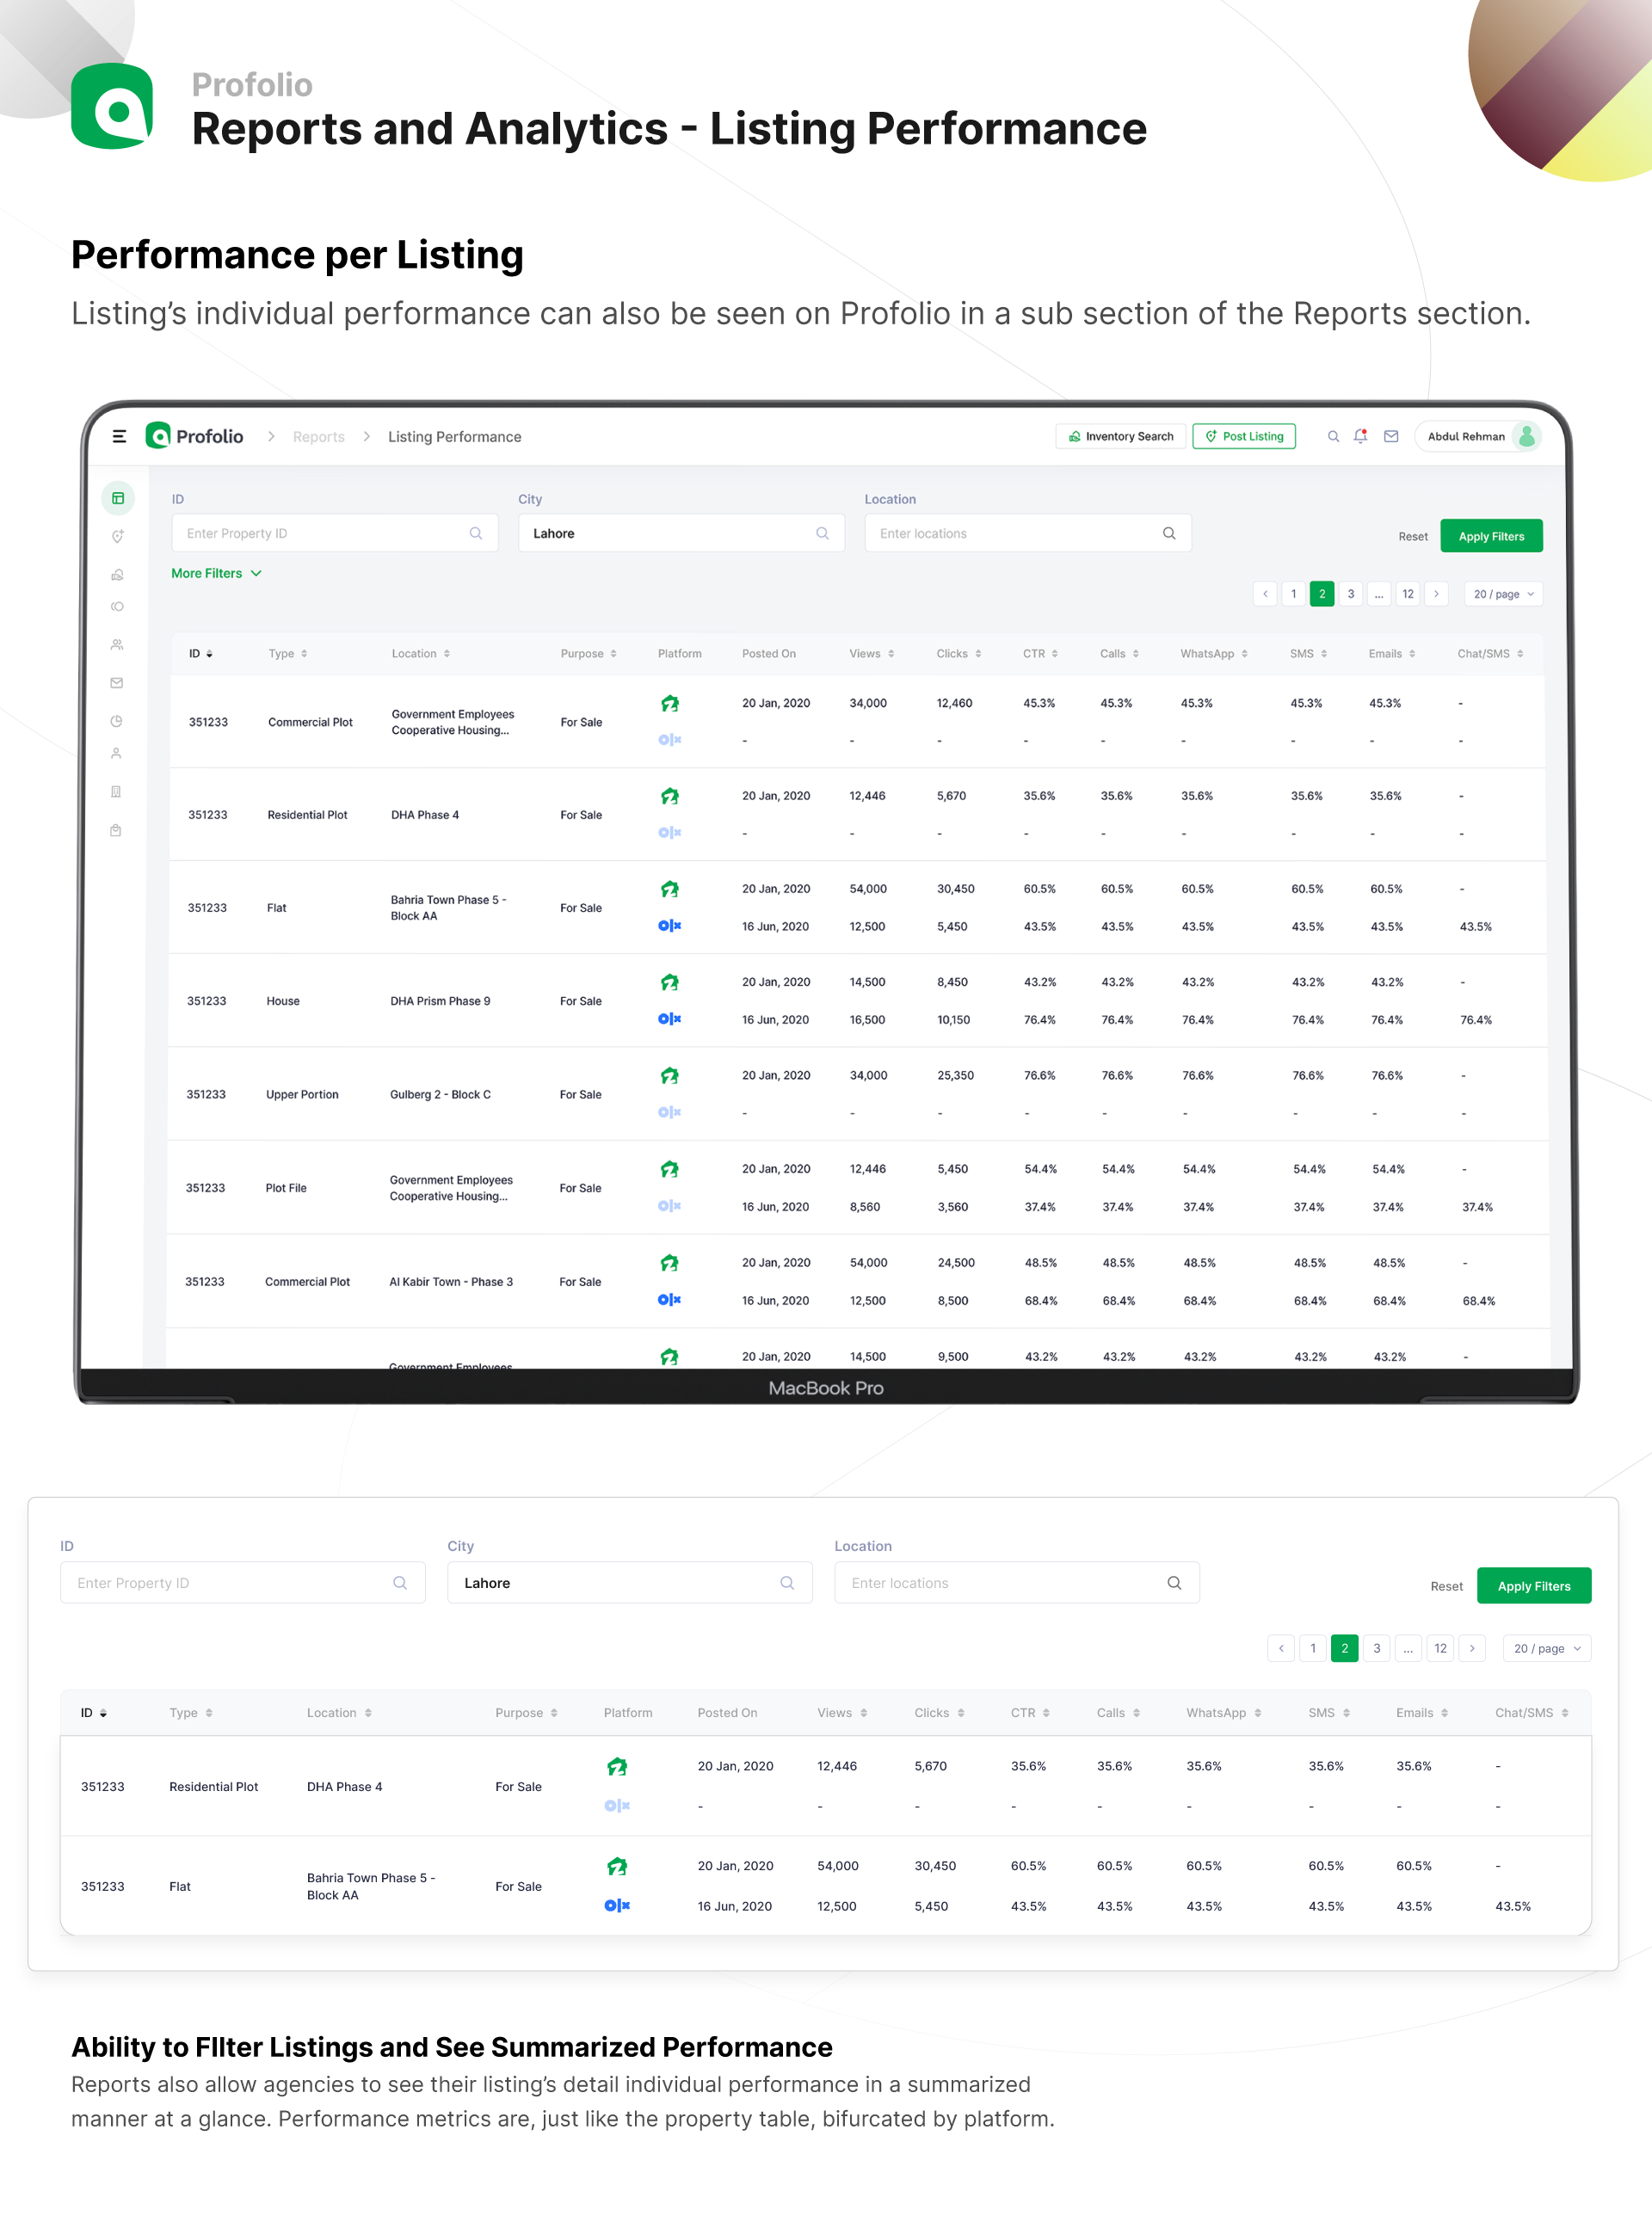Open the 20 / page dropdown in laptop
The height and width of the screenshot is (2222, 1652).
coord(1503,594)
